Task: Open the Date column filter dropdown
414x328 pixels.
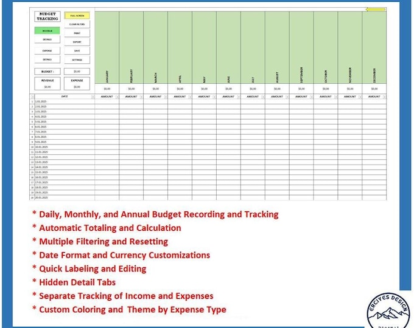Action: (93, 97)
